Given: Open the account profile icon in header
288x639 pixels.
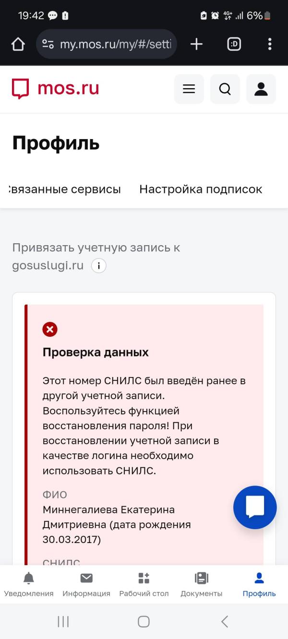Looking at the screenshot, I should click(261, 89).
